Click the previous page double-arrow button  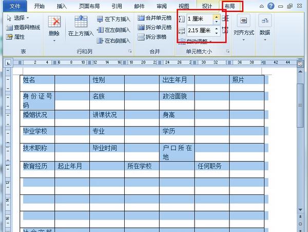(x=300, y=217)
